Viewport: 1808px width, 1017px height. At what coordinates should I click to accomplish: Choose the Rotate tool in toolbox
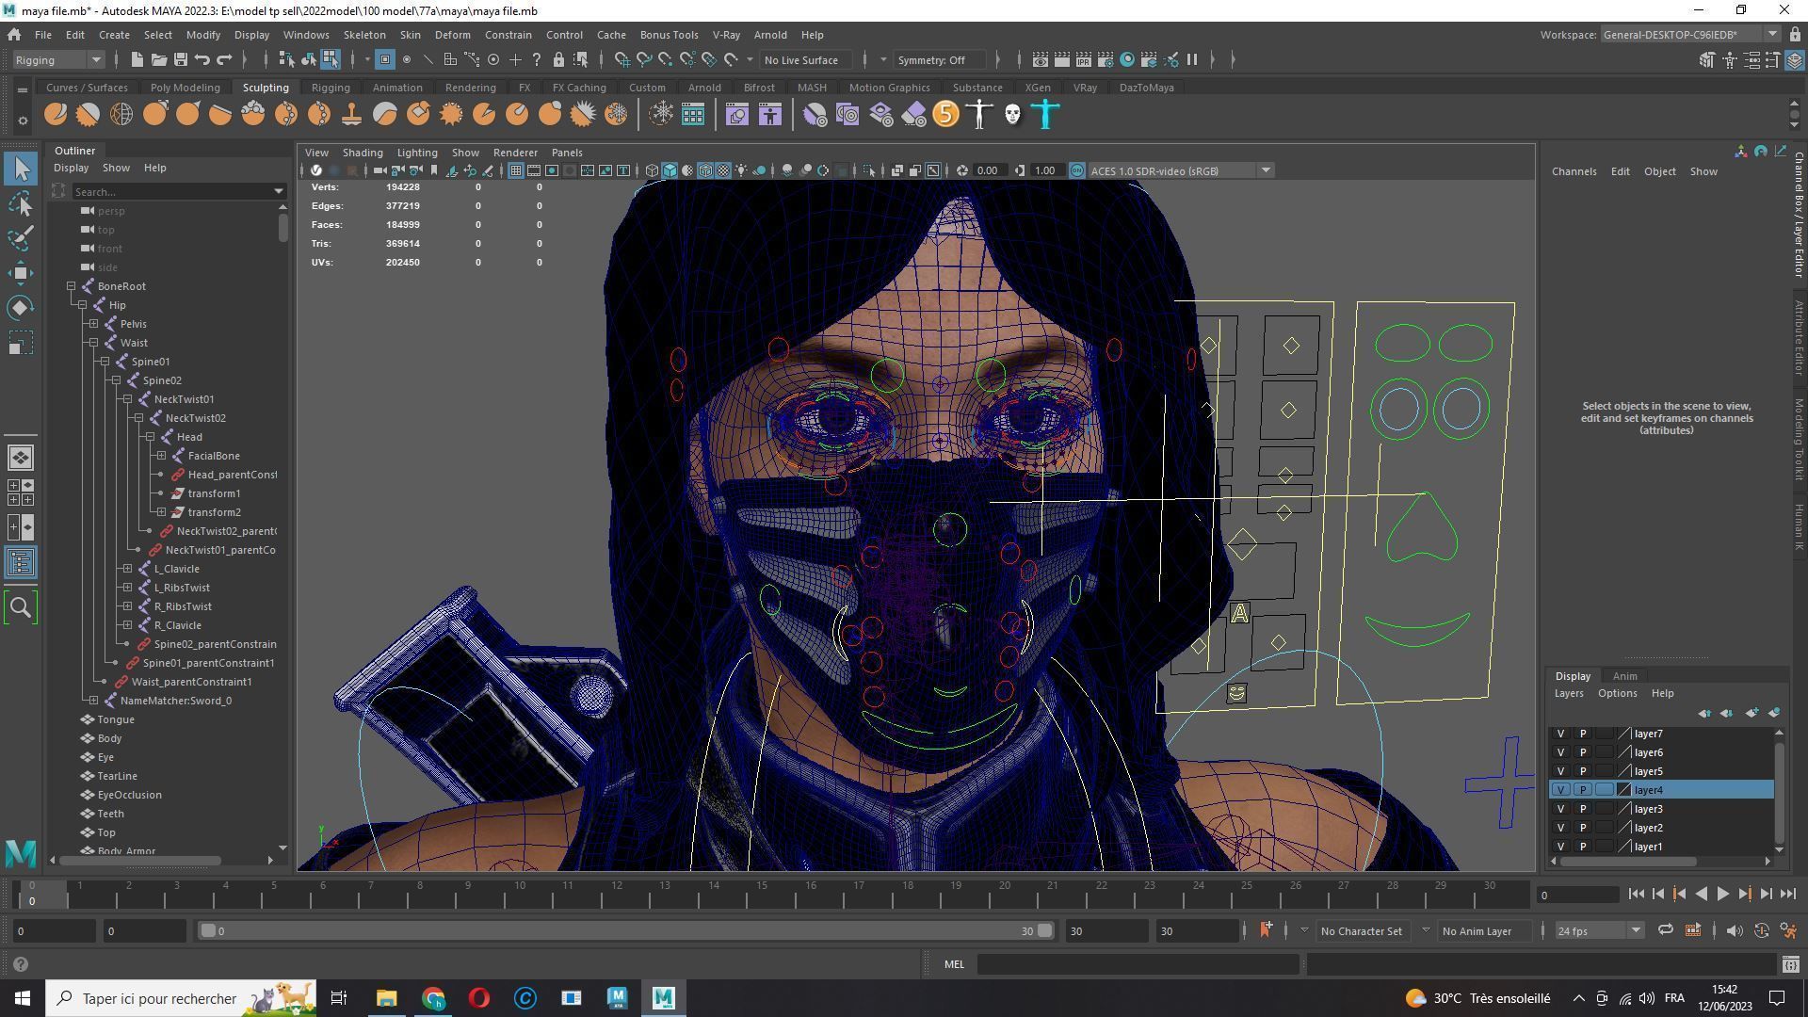click(21, 308)
